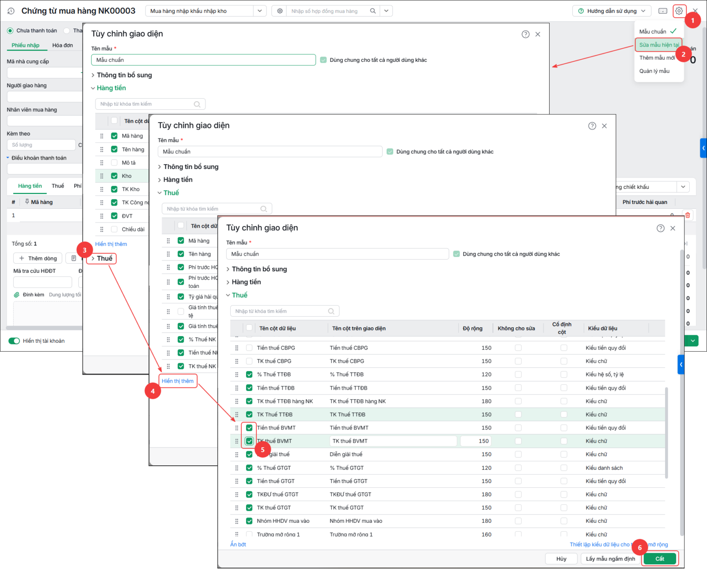This screenshot has height=571, width=707.
Task: Click the Đính kèm attachment paperclip icon
Action: point(17,295)
